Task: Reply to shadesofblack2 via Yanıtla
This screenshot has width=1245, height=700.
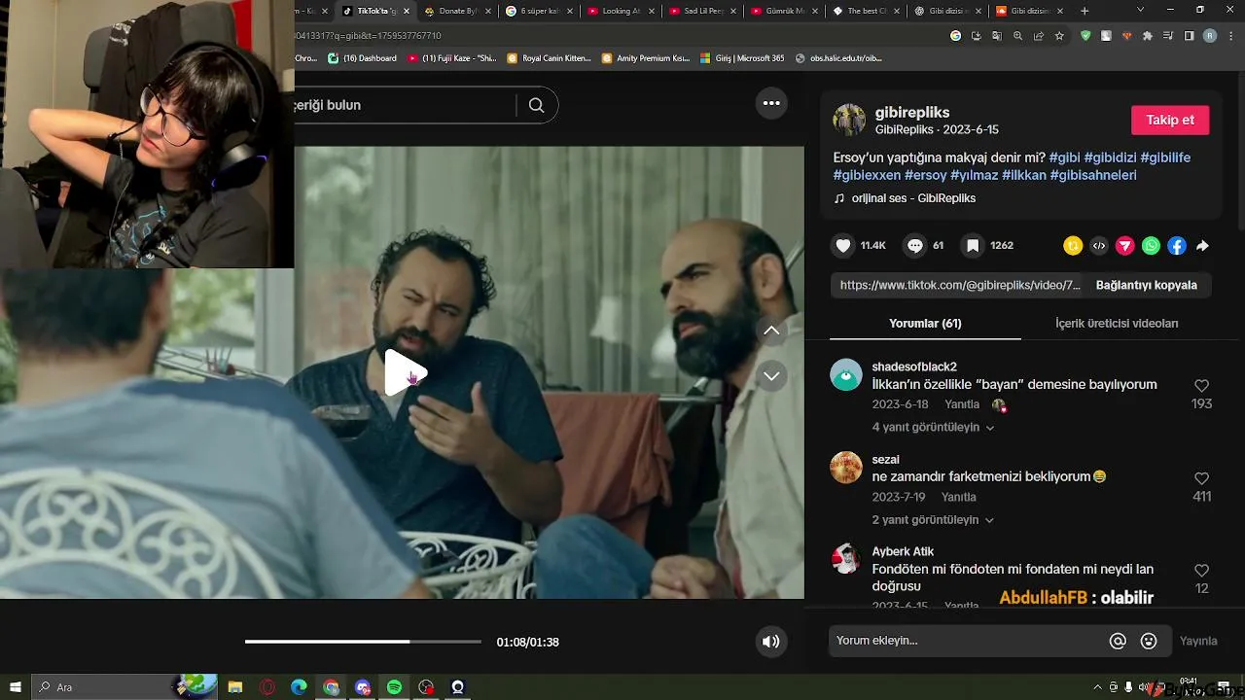Action: (x=962, y=404)
